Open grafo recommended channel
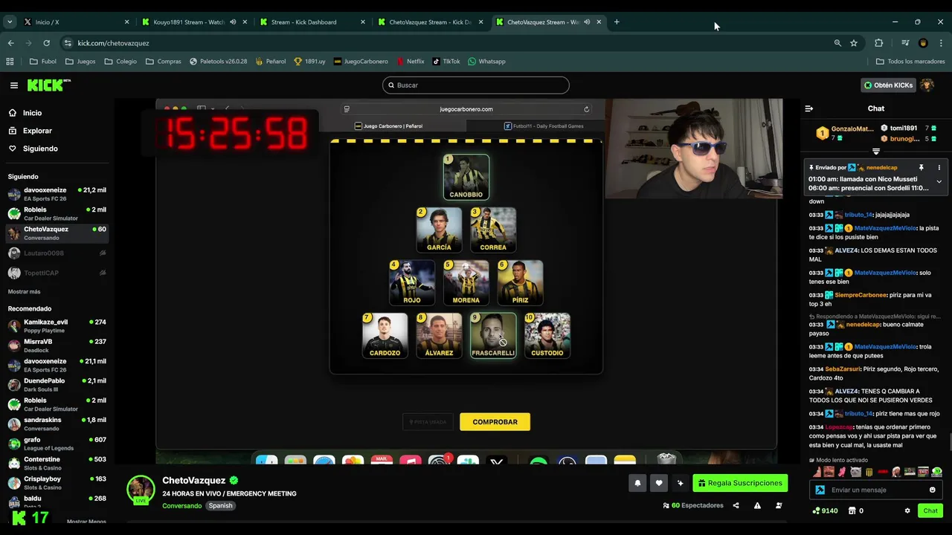Image resolution: width=952 pixels, height=535 pixels. (x=57, y=444)
